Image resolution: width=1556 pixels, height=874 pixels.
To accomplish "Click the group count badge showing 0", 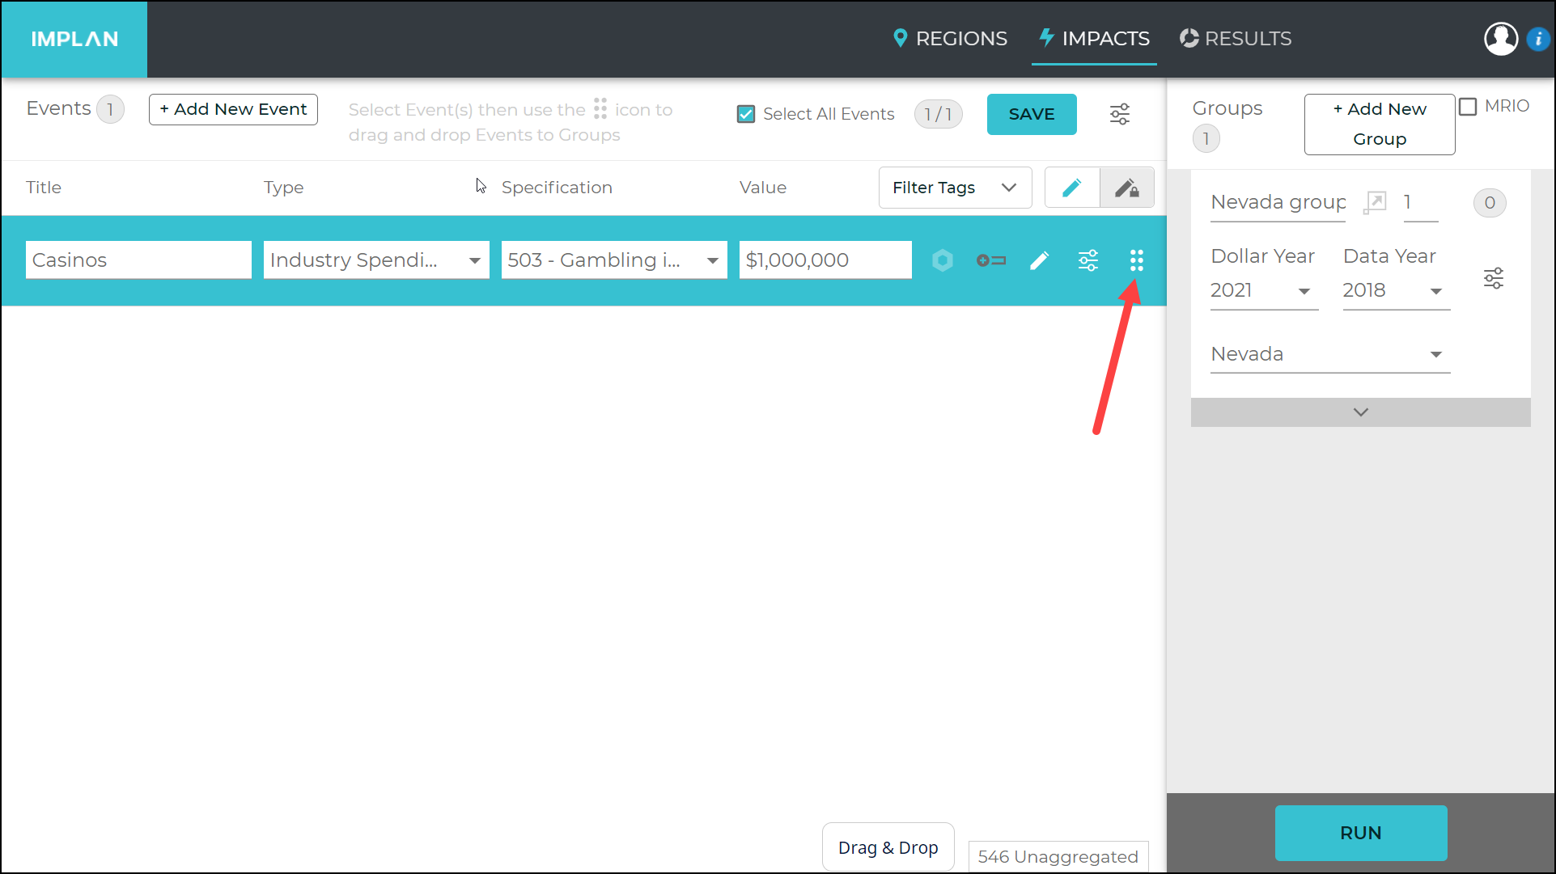I will [x=1490, y=203].
